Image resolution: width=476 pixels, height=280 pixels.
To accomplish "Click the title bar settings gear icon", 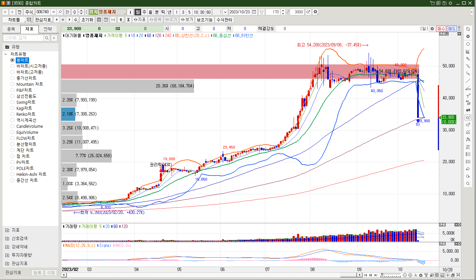I will pyautogui.click(x=450, y=3).
